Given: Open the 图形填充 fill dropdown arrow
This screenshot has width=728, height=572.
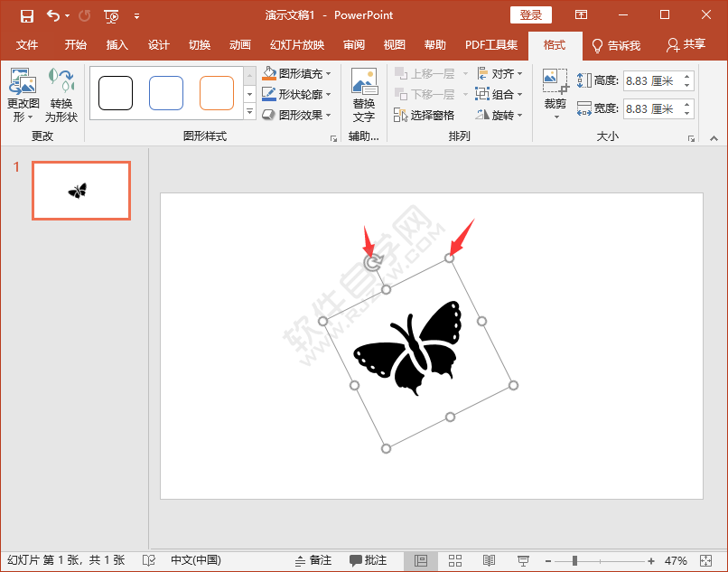Looking at the screenshot, I should [x=326, y=73].
